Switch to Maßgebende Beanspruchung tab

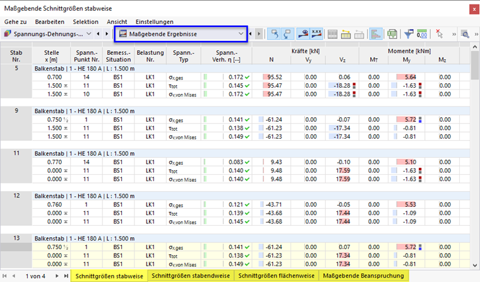[363, 276]
